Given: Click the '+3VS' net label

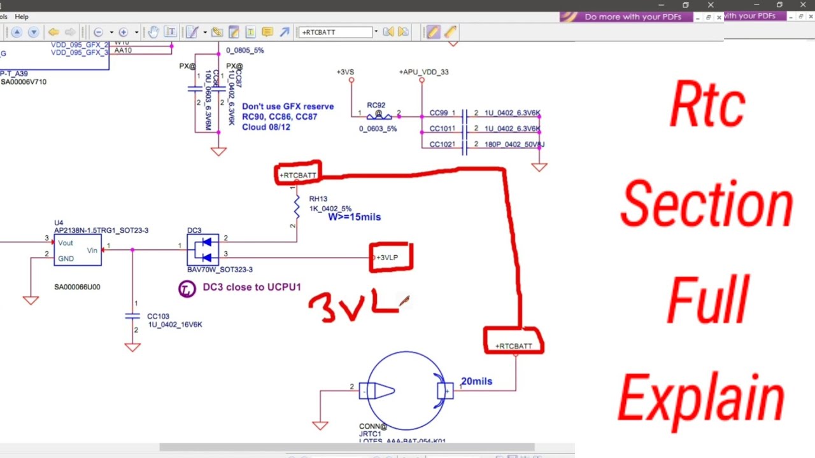Looking at the screenshot, I should click(x=345, y=72).
